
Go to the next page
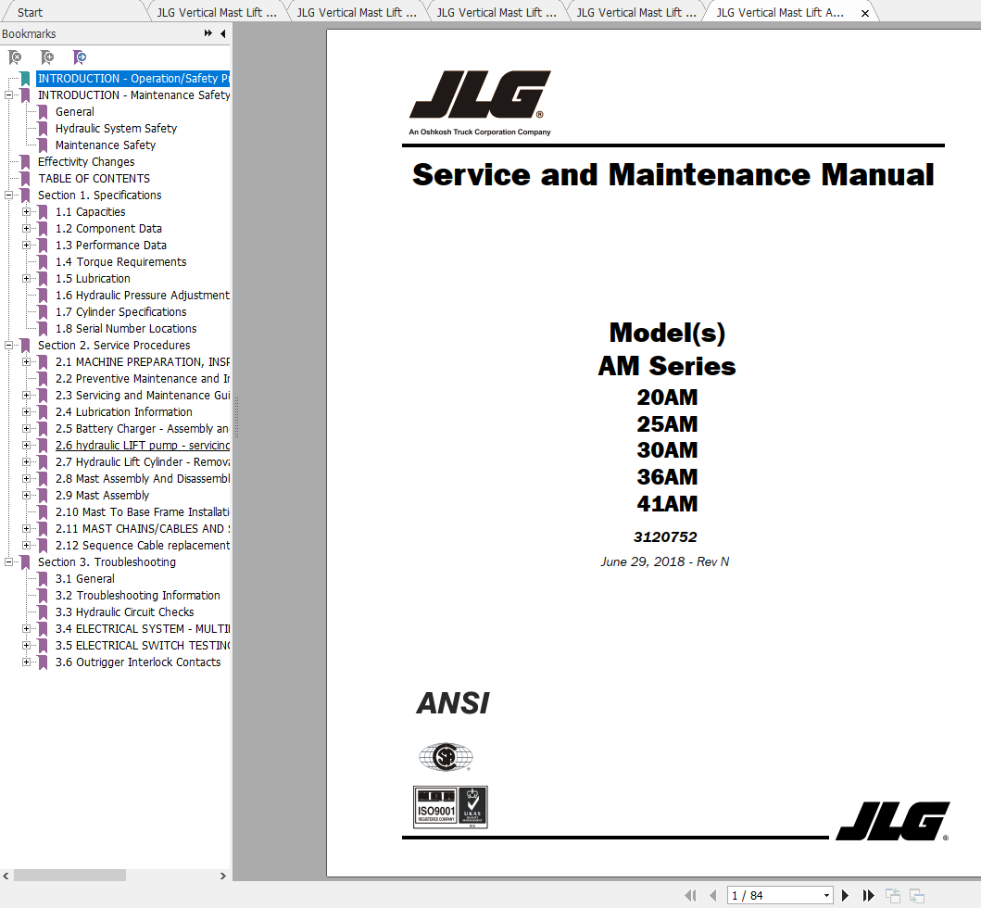[x=845, y=895]
